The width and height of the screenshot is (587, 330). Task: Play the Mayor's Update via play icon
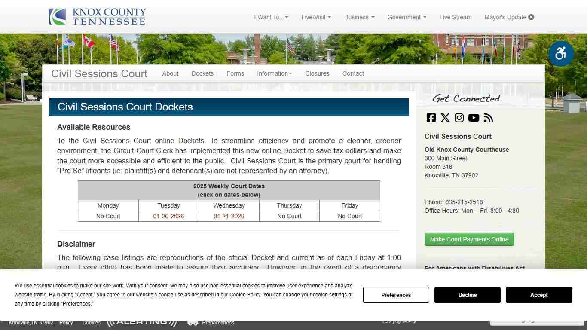532,17
